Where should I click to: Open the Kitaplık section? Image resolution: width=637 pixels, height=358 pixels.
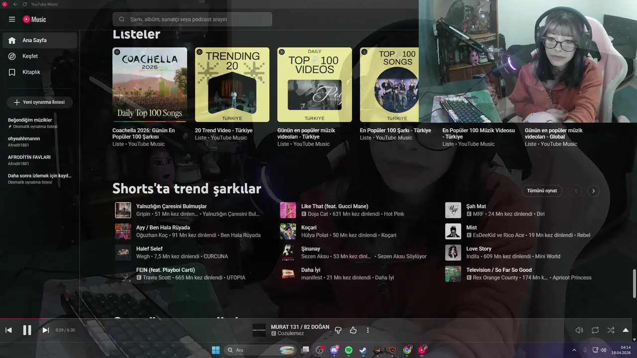tap(40, 72)
